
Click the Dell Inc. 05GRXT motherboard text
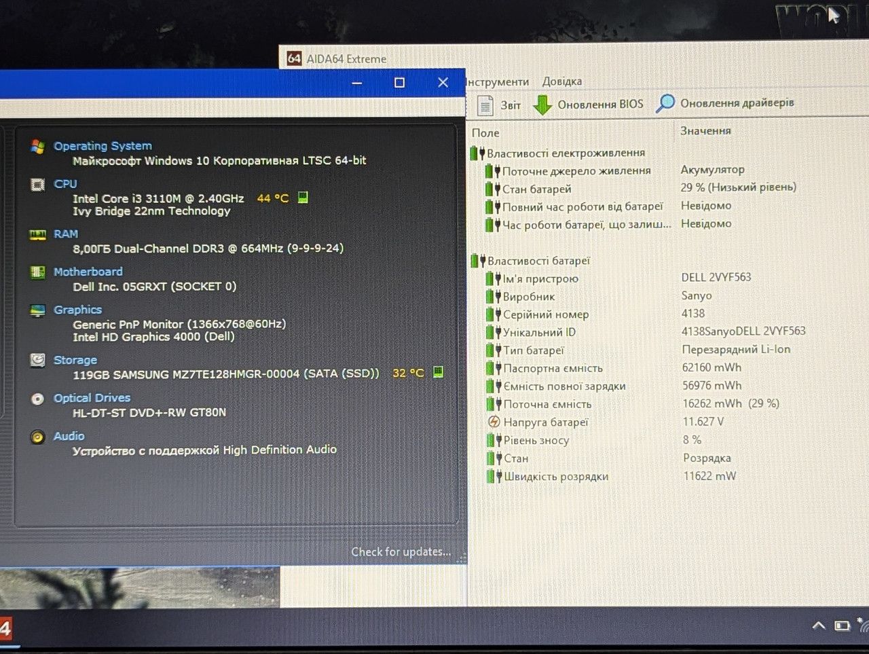pos(155,287)
